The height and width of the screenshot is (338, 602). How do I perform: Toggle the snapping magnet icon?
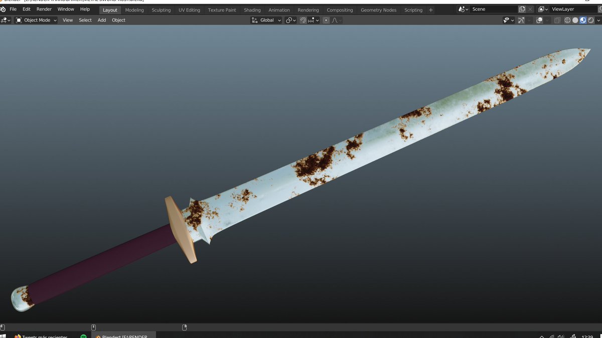[x=303, y=20]
